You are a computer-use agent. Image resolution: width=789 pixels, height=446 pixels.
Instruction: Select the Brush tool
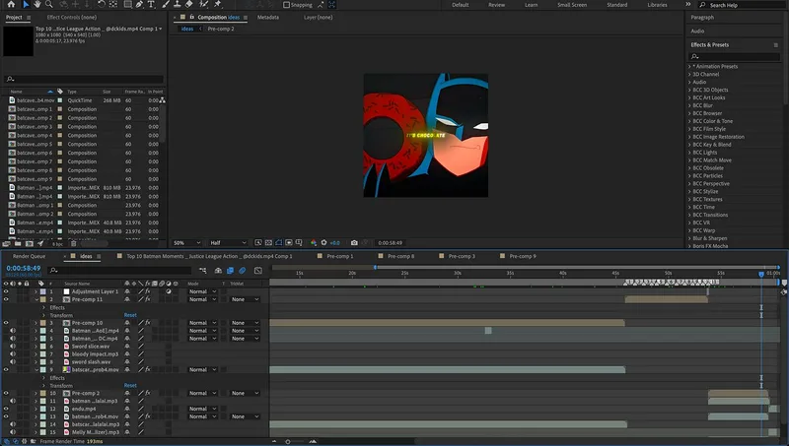[x=166, y=5]
